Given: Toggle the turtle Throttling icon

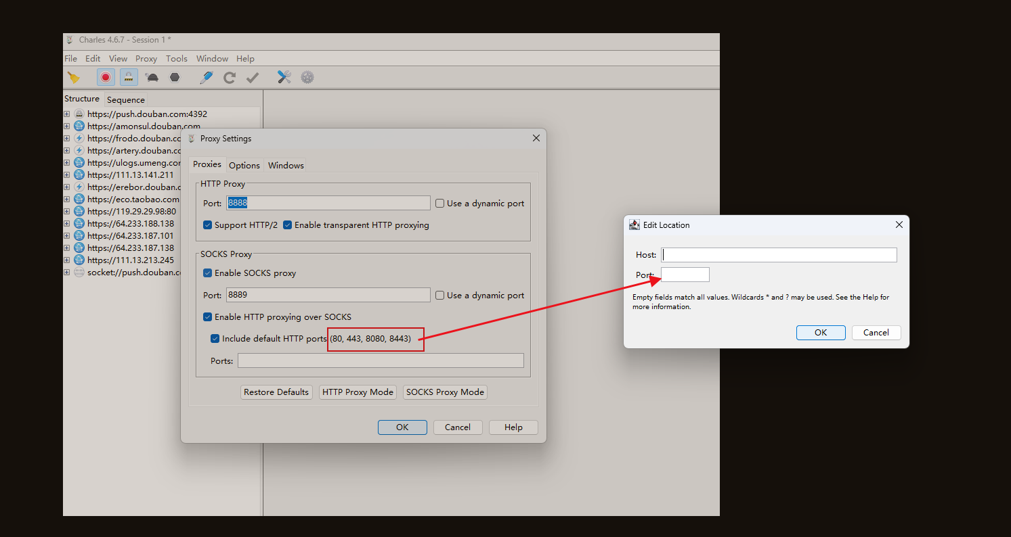Looking at the screenshot, I should click(152, 78).
